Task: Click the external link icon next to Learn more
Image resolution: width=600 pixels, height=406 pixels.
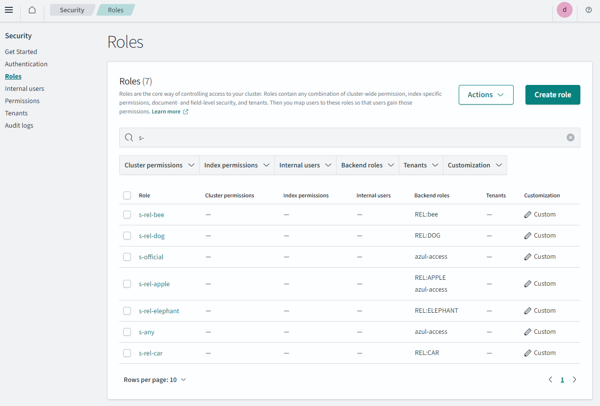Action: [x=185, y=111]
